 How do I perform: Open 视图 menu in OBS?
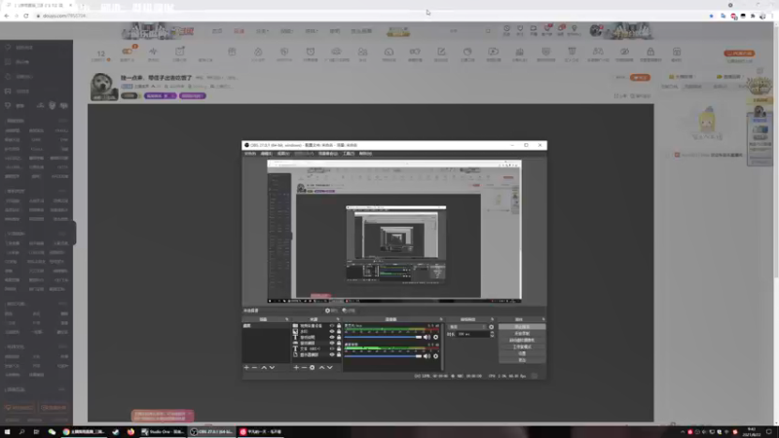click(282, 154)
